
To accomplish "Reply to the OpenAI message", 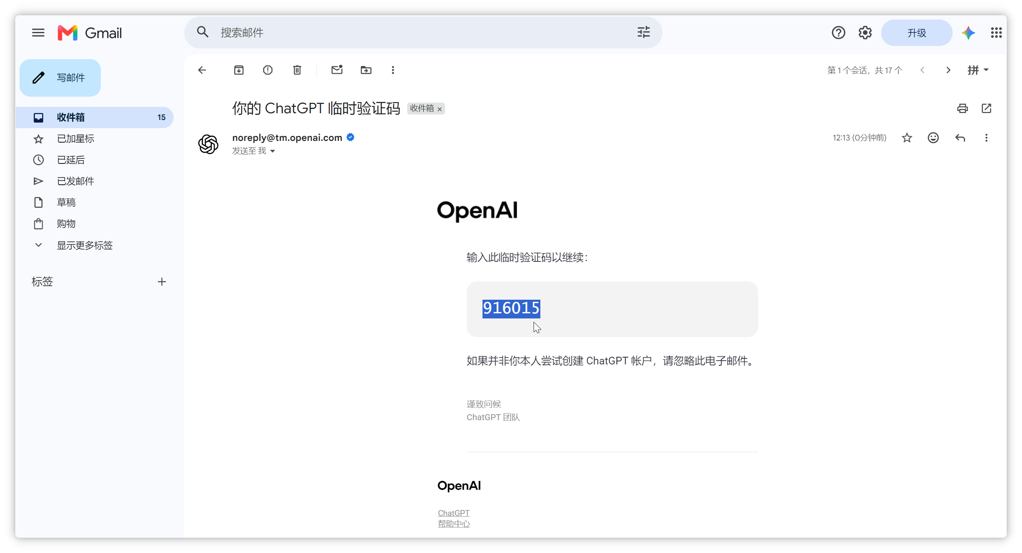I will pyautogui.click(x=960, y=138).
